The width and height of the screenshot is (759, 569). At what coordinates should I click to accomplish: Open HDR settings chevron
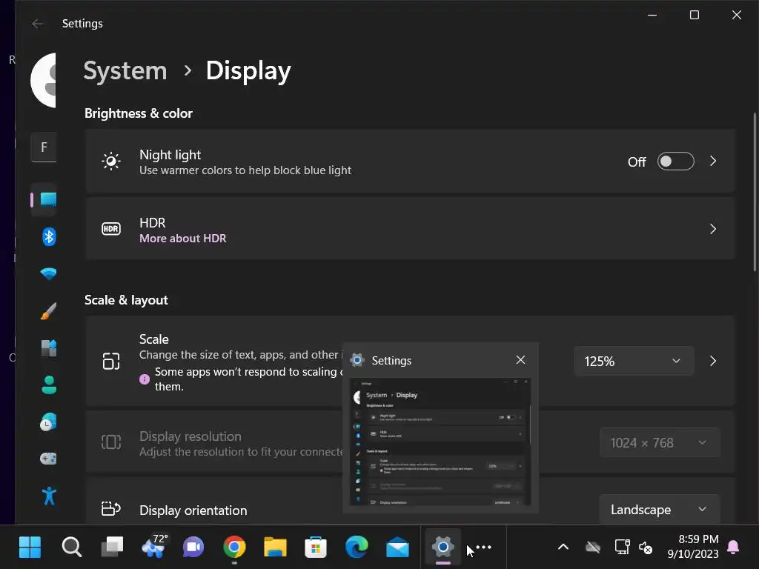[x=713, y=229]
